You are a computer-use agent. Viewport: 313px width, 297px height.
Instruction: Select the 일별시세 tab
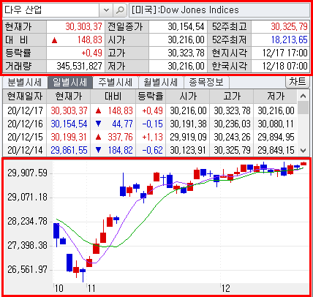coord(70,83)
